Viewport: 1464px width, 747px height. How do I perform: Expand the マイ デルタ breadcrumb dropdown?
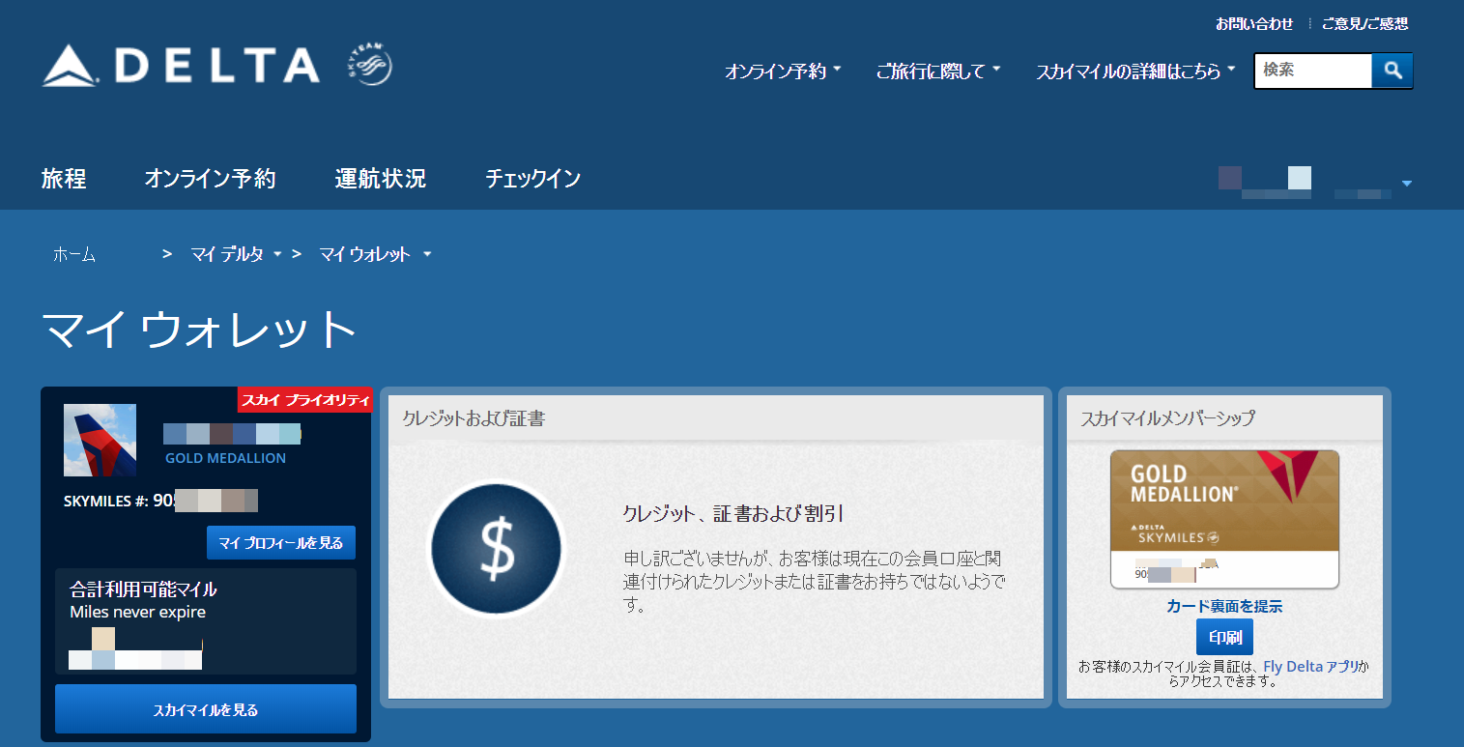click(x=277, y=254)
